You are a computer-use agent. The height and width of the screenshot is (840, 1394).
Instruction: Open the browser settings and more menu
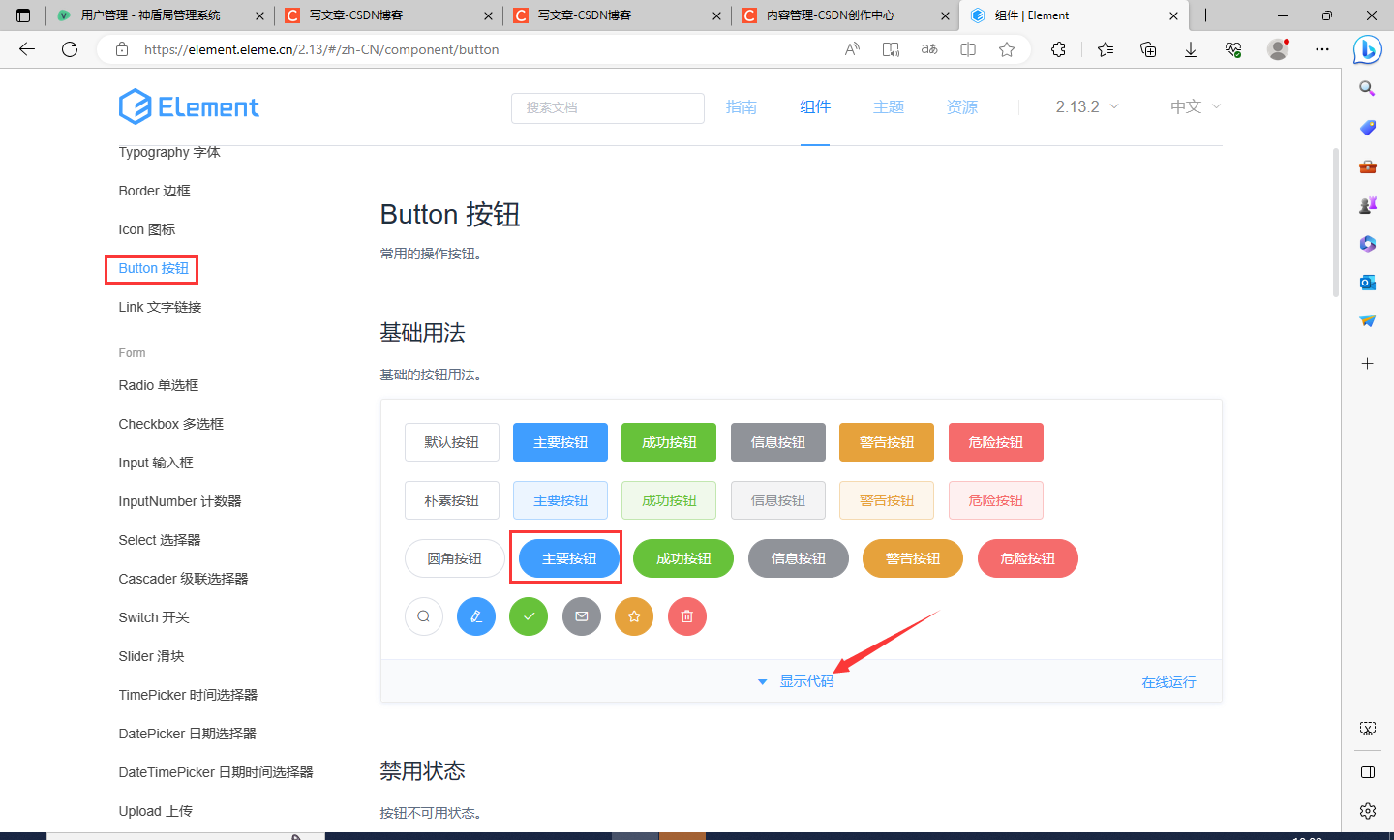(x=1322, y=49)
